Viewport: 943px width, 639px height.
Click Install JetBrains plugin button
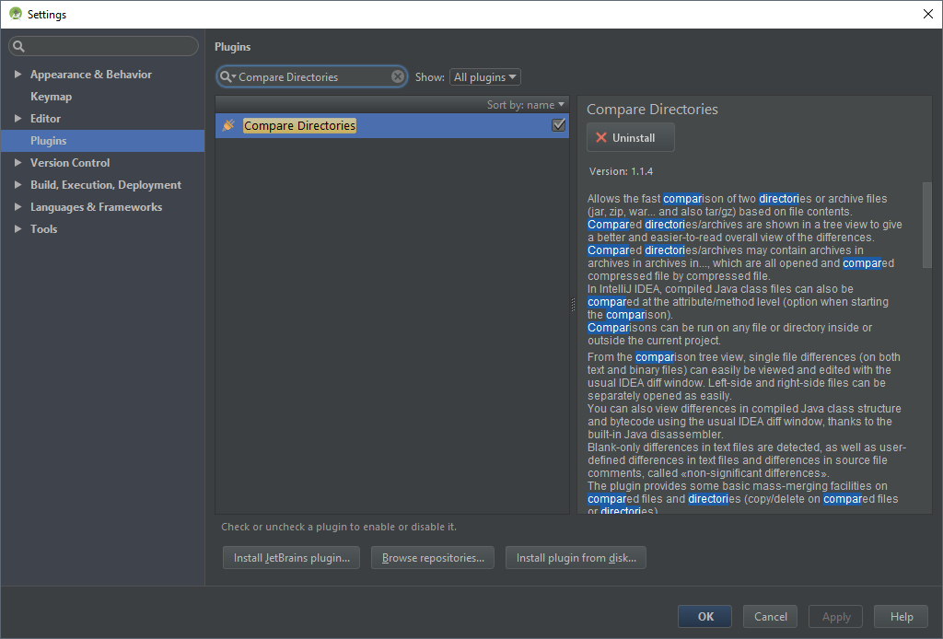click(x=291, y=558)
